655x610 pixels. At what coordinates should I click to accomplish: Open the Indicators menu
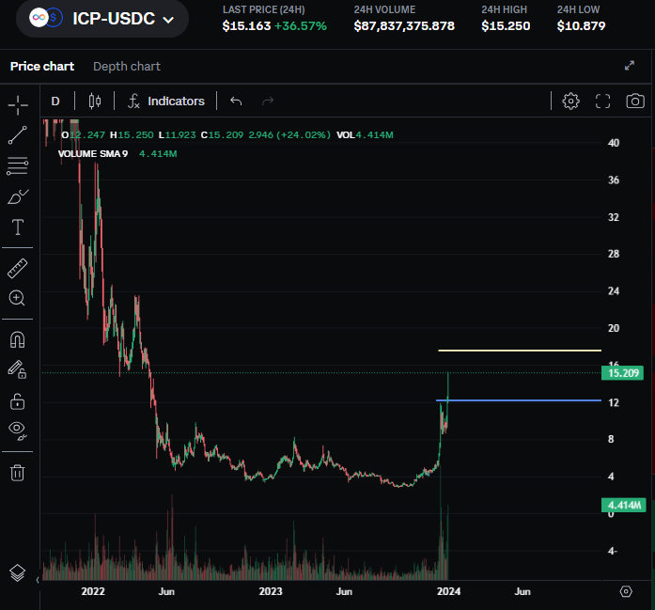[166, 102]
